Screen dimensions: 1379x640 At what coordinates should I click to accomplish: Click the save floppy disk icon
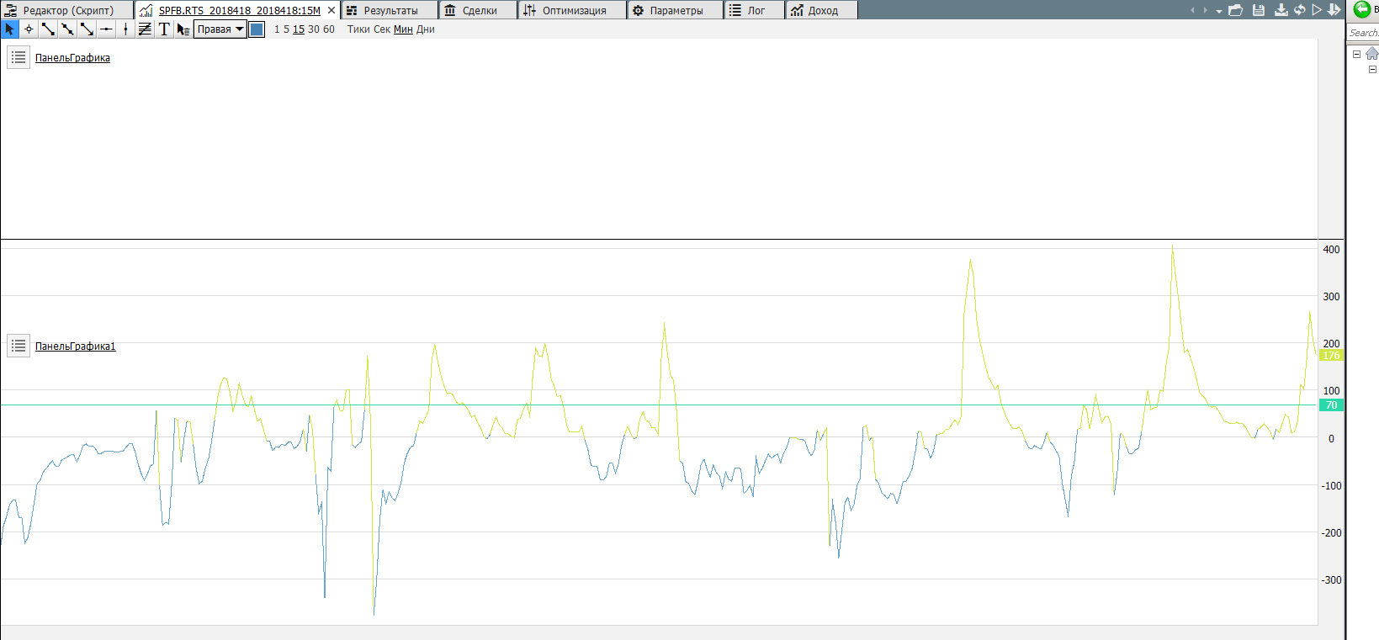(1259, 10)
